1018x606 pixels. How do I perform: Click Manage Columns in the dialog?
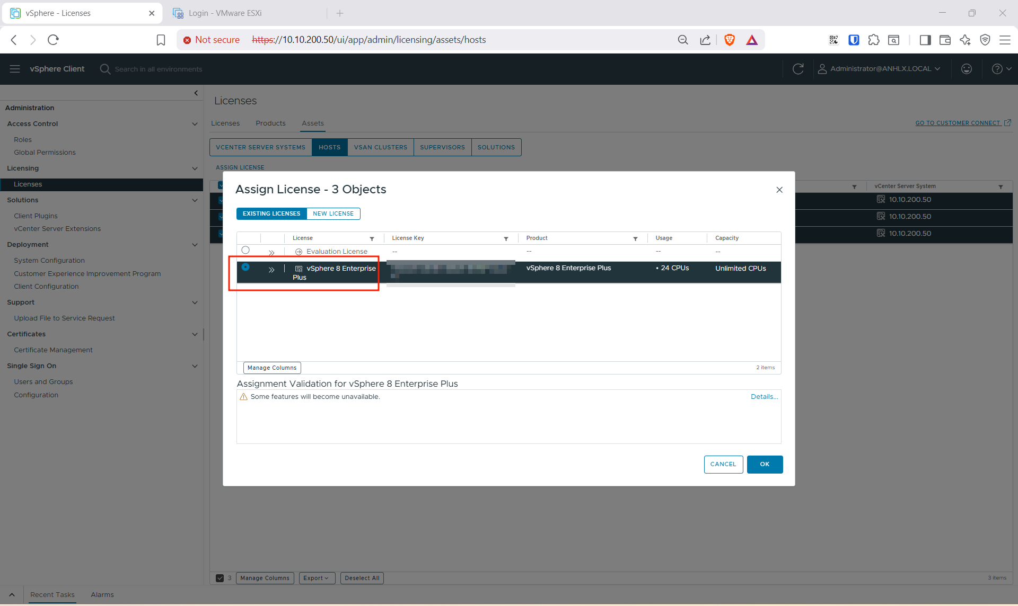(272, 368)
